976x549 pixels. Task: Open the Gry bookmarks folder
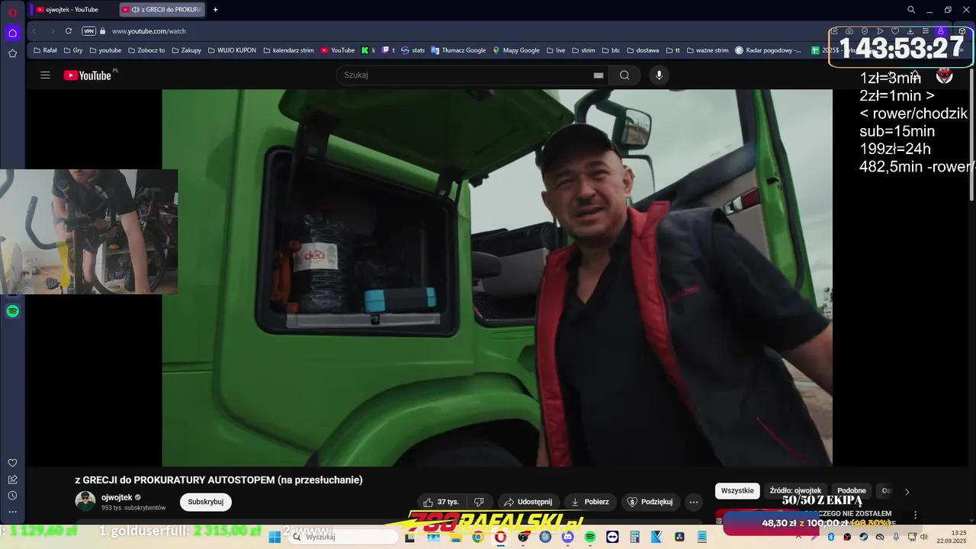[73, 50]
